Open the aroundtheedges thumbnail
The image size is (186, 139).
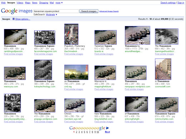137,35
